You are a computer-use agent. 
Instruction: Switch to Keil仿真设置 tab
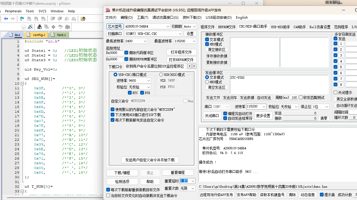[320, 27]
